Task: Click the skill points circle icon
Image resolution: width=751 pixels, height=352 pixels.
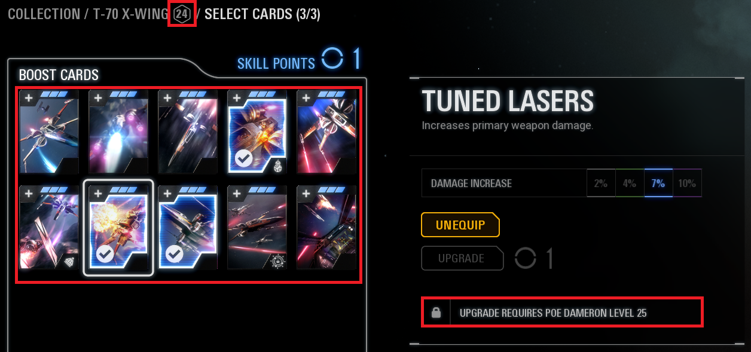Action: click(332, 59)
